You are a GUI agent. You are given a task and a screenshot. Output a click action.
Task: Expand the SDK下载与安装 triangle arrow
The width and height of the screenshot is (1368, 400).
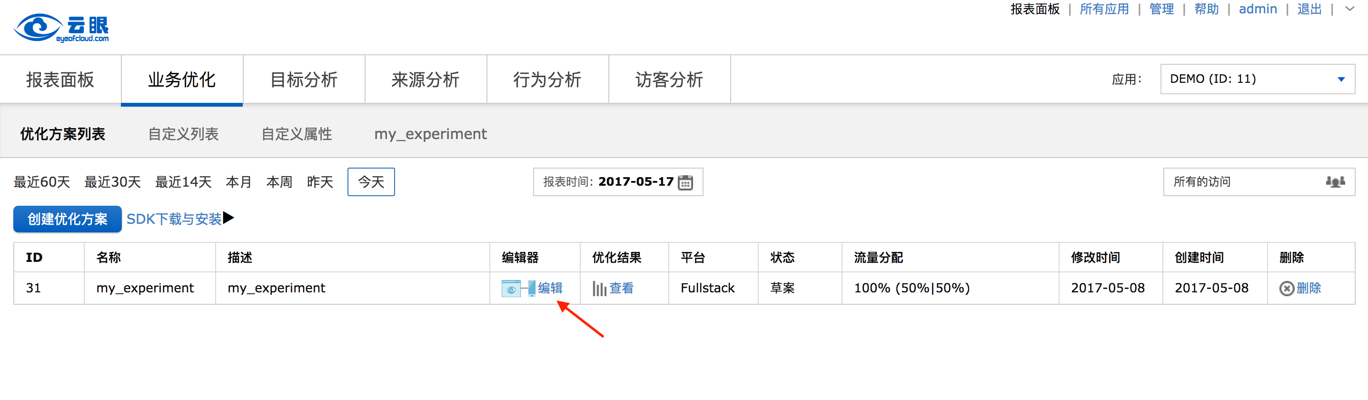(228, 218)
